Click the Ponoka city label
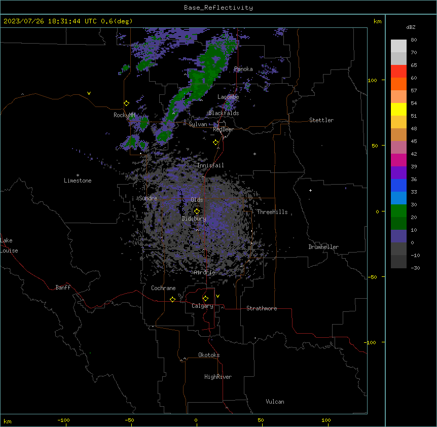 tap(243, 69)
